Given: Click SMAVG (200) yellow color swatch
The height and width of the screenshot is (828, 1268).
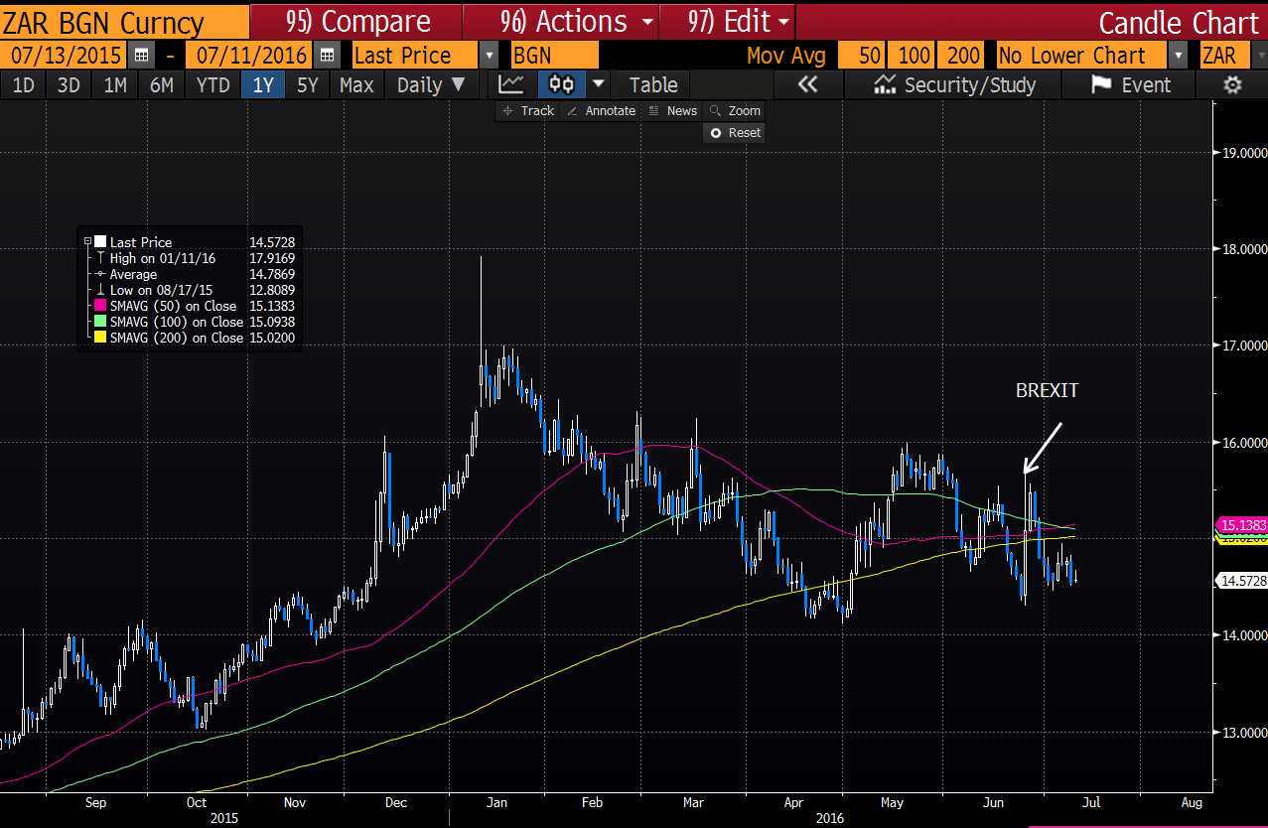Looking at the screenshot, I should coord(99,338).
